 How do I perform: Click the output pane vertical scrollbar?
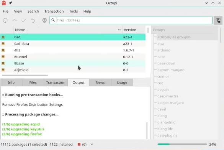point(147,130)
